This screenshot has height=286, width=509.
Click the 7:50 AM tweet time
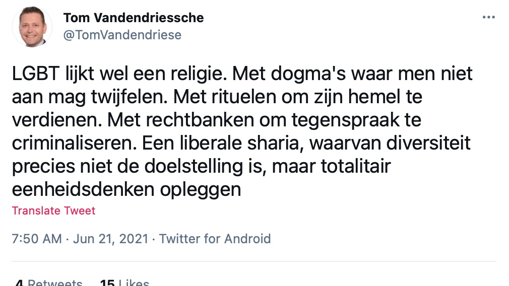pos(37,238)
